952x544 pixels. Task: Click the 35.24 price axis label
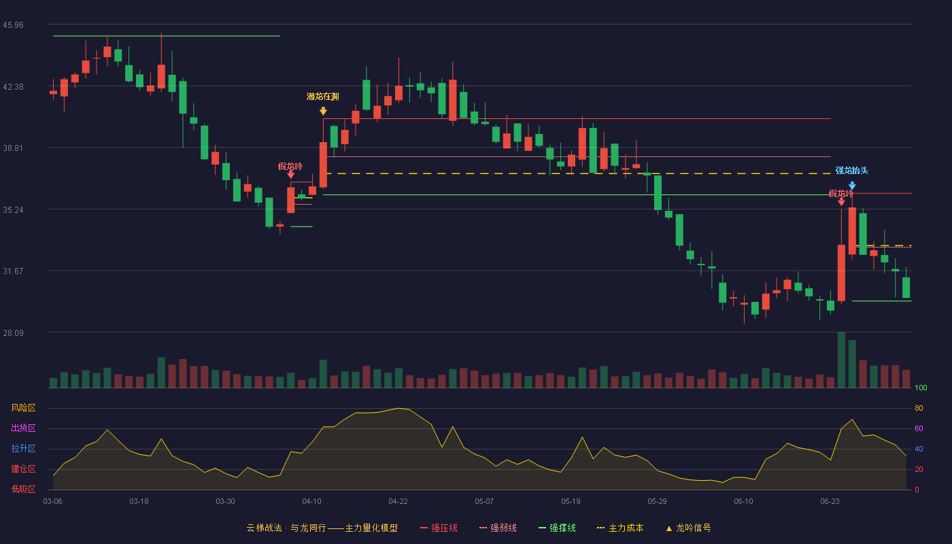coord(13,209)
